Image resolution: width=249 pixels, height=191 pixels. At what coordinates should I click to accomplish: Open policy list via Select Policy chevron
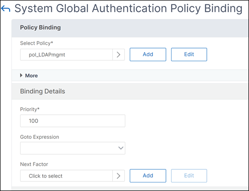(118, 55)
